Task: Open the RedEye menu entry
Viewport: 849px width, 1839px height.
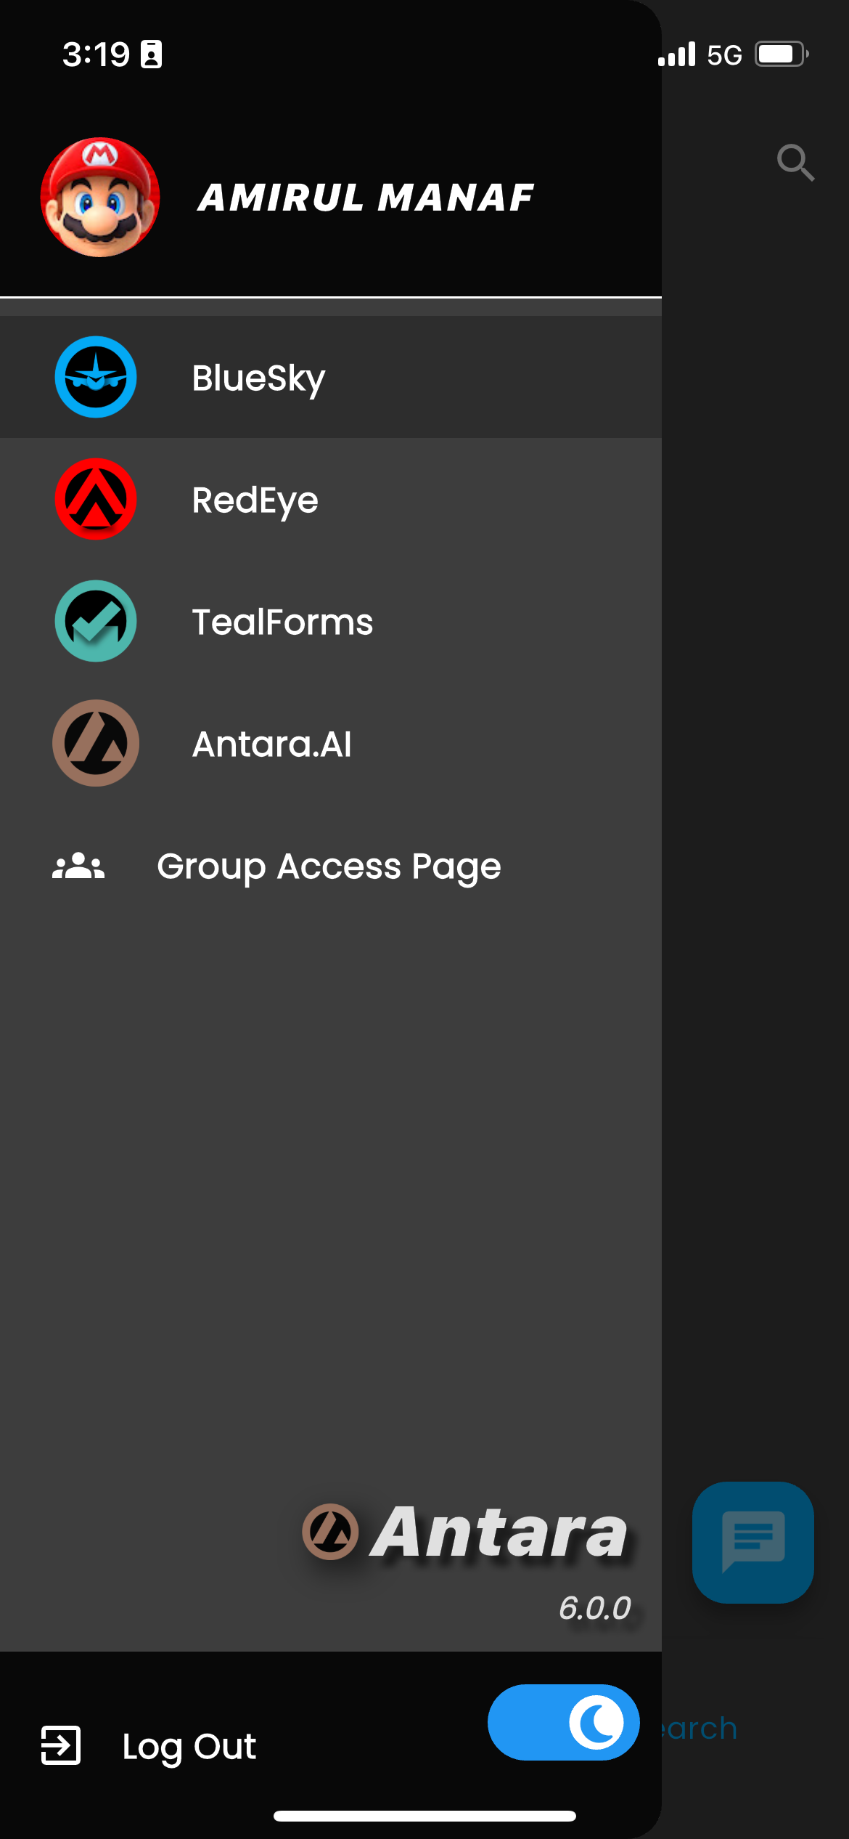Action: point(255,500)
